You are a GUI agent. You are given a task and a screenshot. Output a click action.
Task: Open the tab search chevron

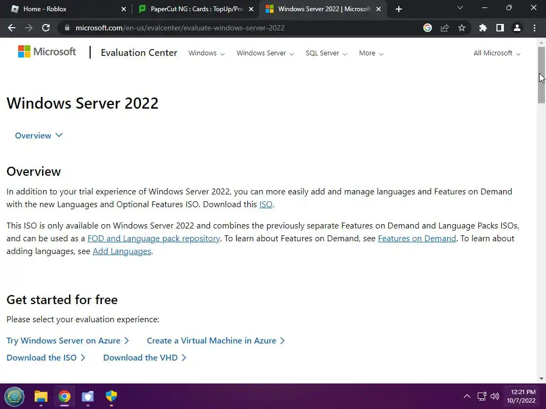(x=460, y=7)
